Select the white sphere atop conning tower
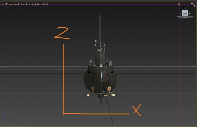This screenshot has height=127, width=197. [x=96, y=41]
